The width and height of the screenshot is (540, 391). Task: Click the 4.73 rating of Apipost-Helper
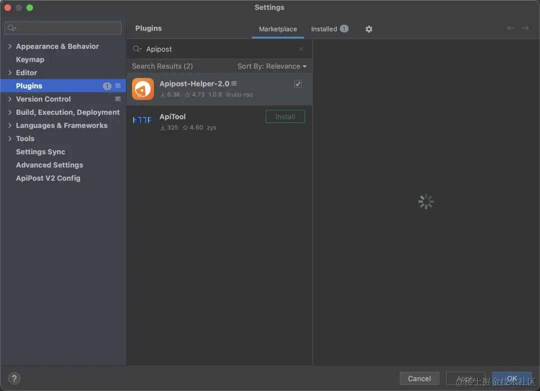(194, 94)
